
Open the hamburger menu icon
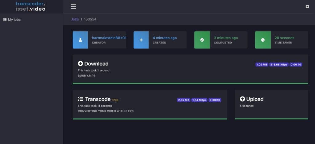73,7
